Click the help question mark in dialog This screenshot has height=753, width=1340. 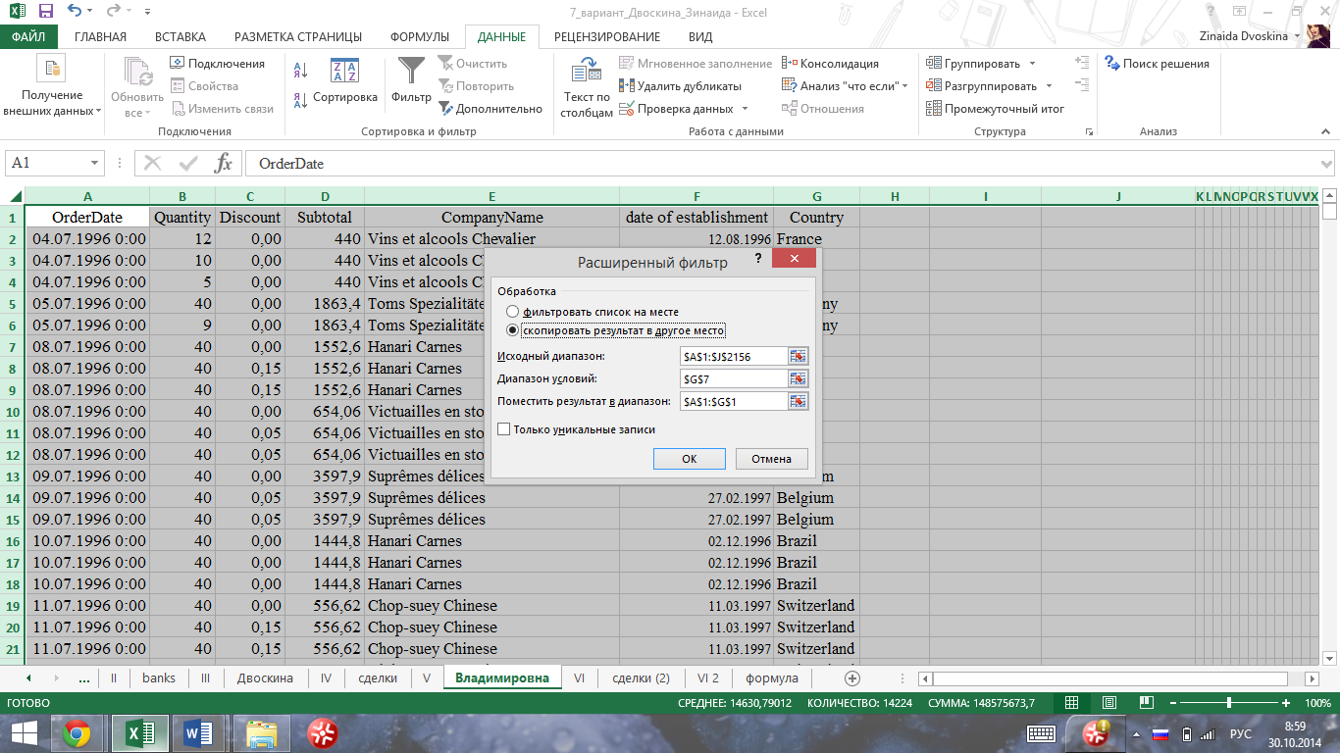tap(757, 258)
